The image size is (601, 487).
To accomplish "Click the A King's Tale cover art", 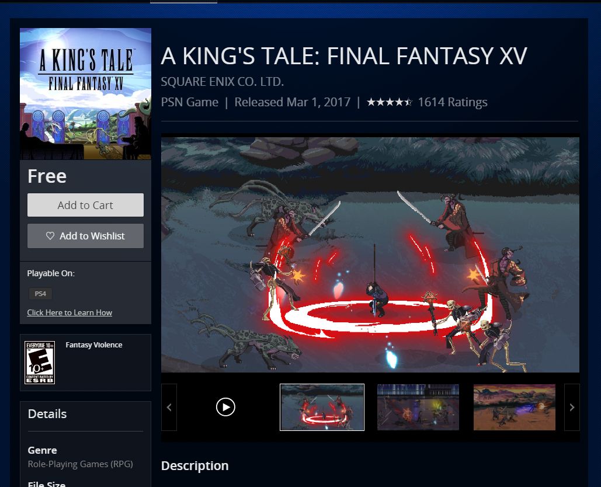I will click(85, 94).
